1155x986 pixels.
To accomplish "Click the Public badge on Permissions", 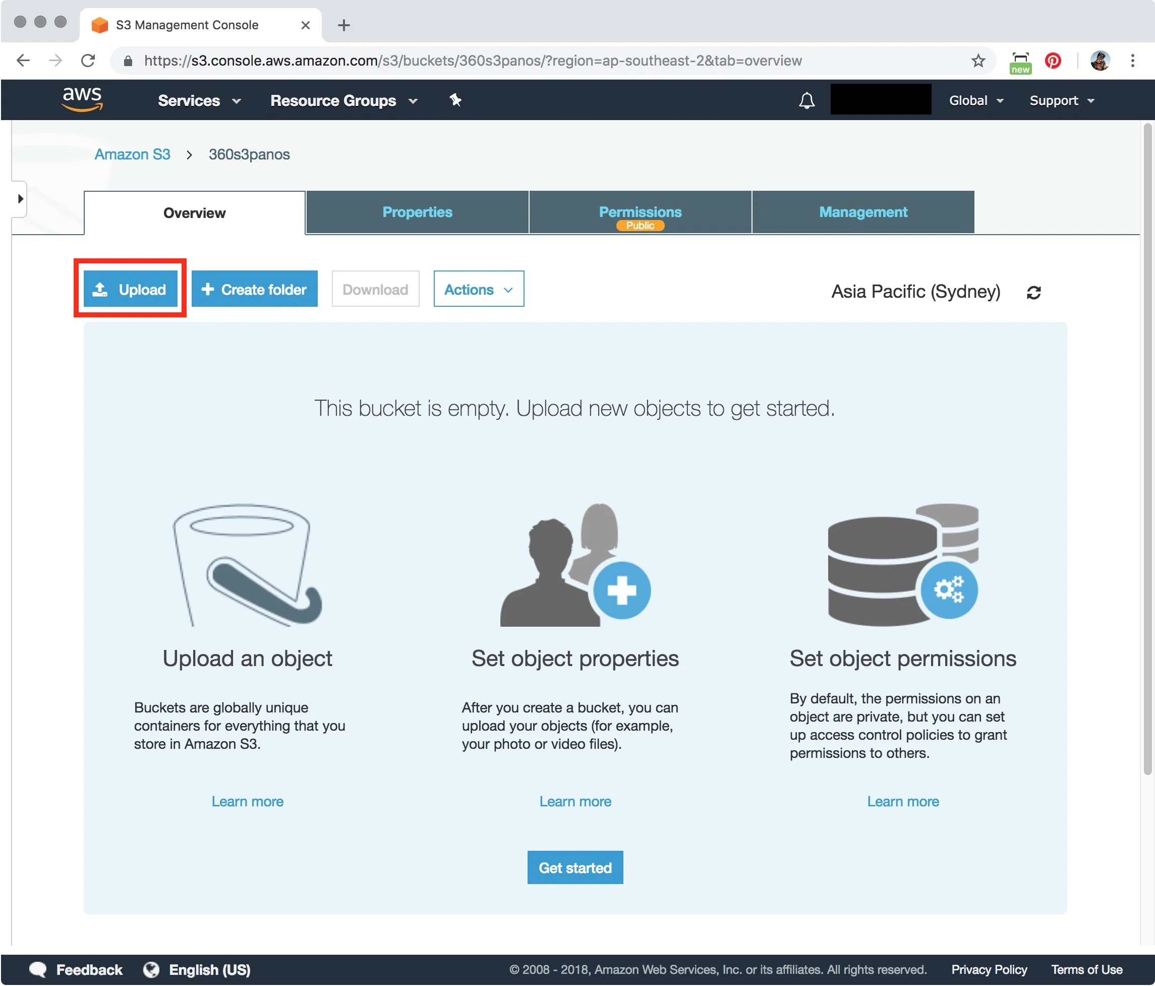I will click(x=640, y=226).
